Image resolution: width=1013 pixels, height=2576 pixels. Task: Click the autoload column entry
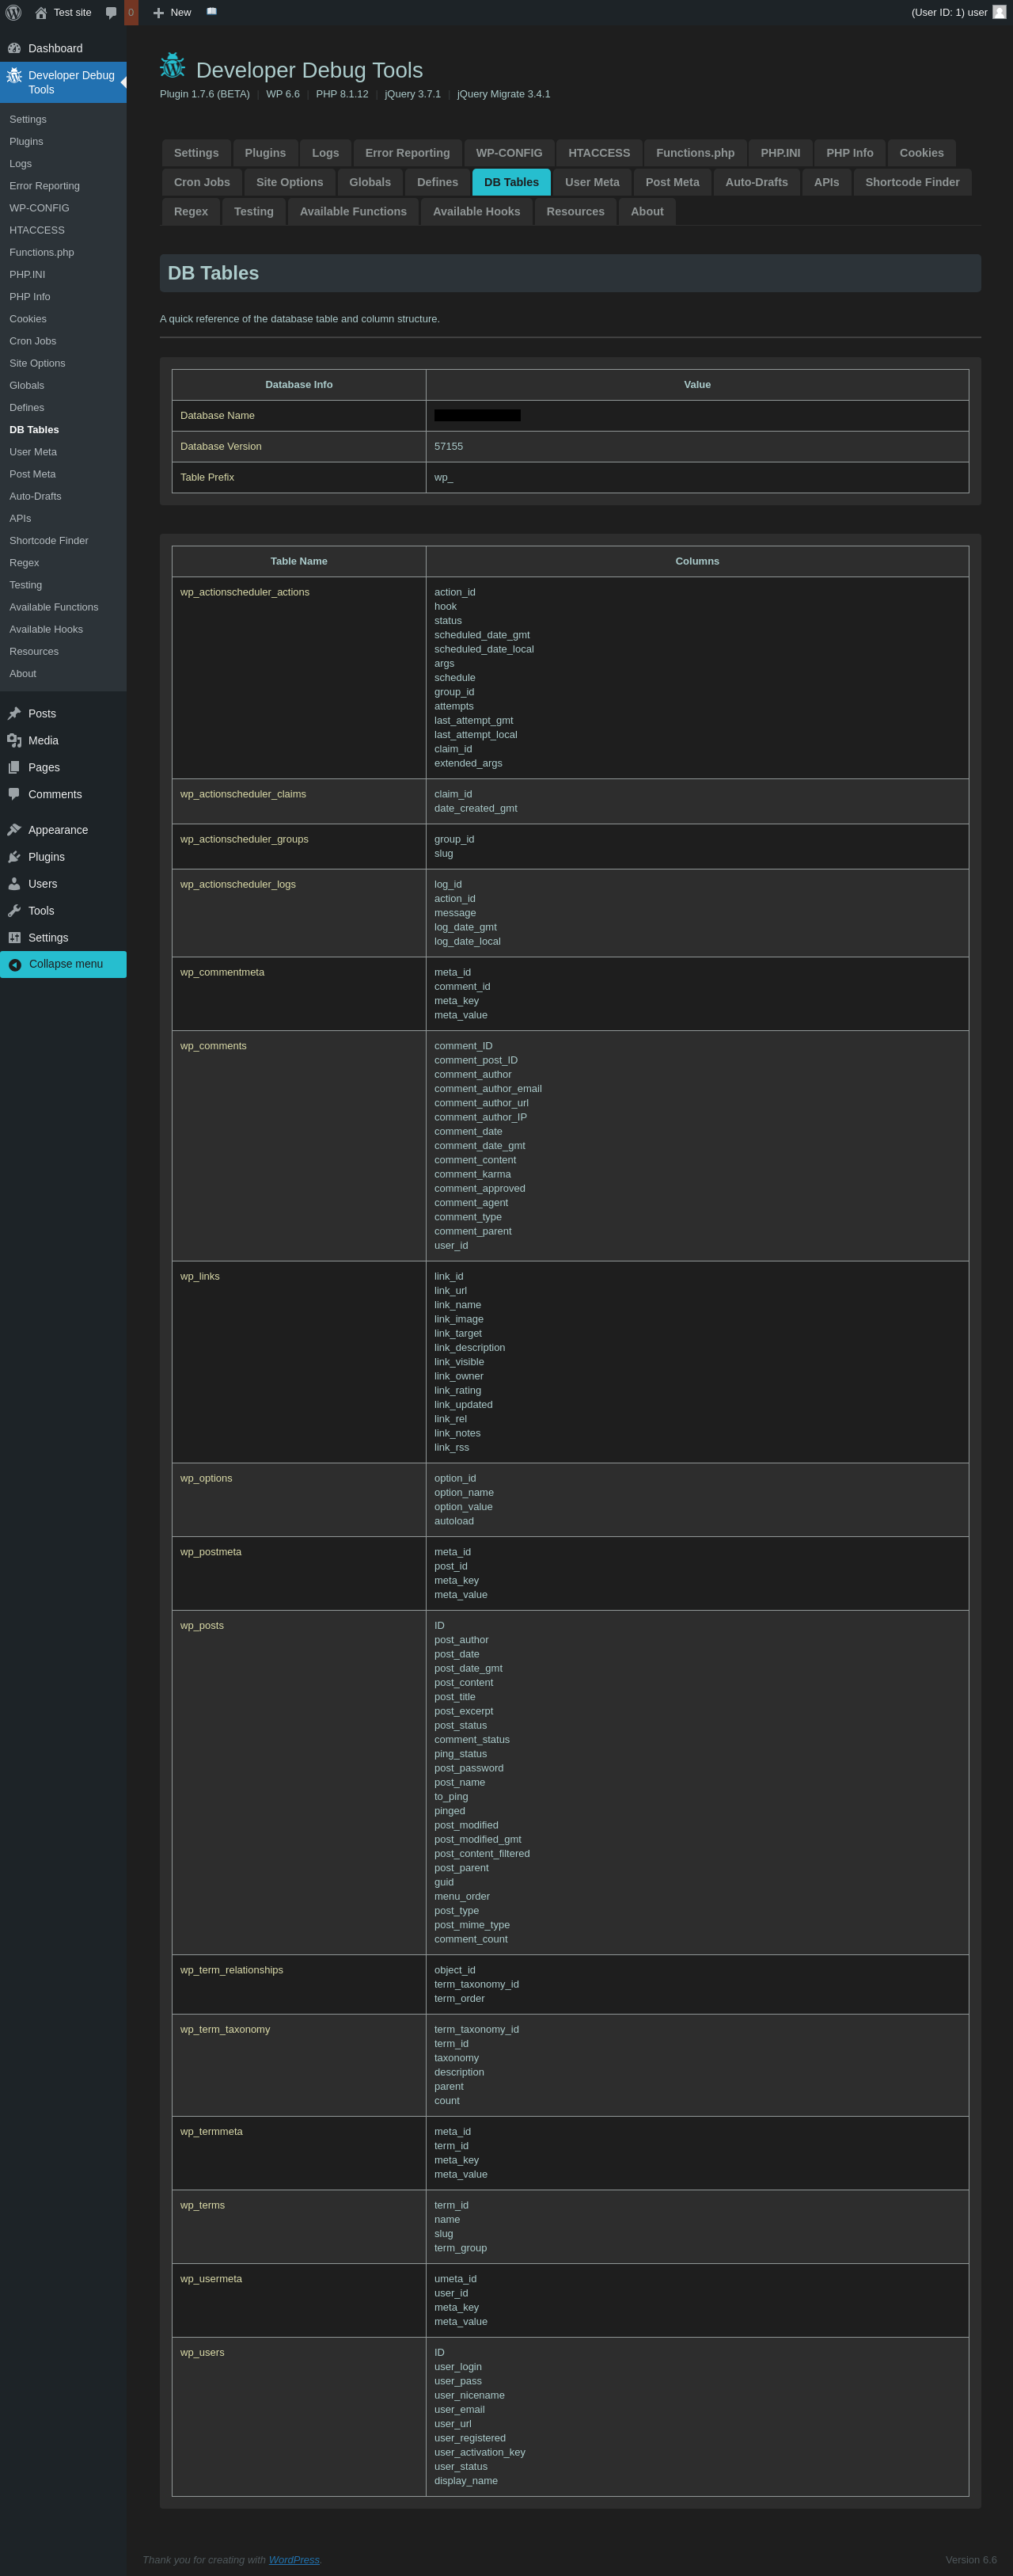[x=454, y=1521]
